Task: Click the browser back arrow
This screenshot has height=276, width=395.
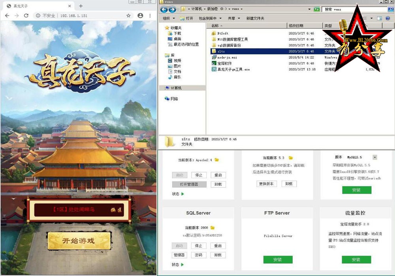Action: 7,16
